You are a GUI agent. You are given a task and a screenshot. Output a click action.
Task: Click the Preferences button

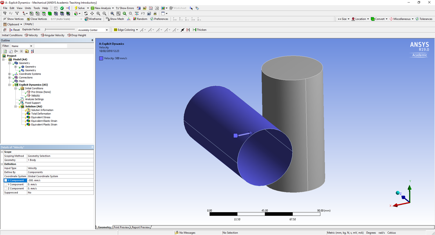159,19
